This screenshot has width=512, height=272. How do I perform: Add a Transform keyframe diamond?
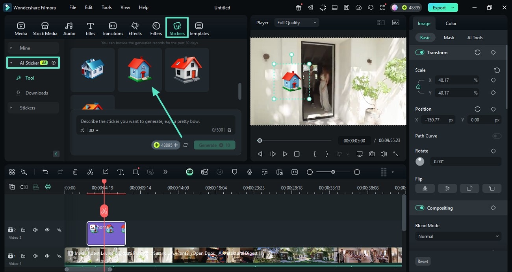(493, 52)
